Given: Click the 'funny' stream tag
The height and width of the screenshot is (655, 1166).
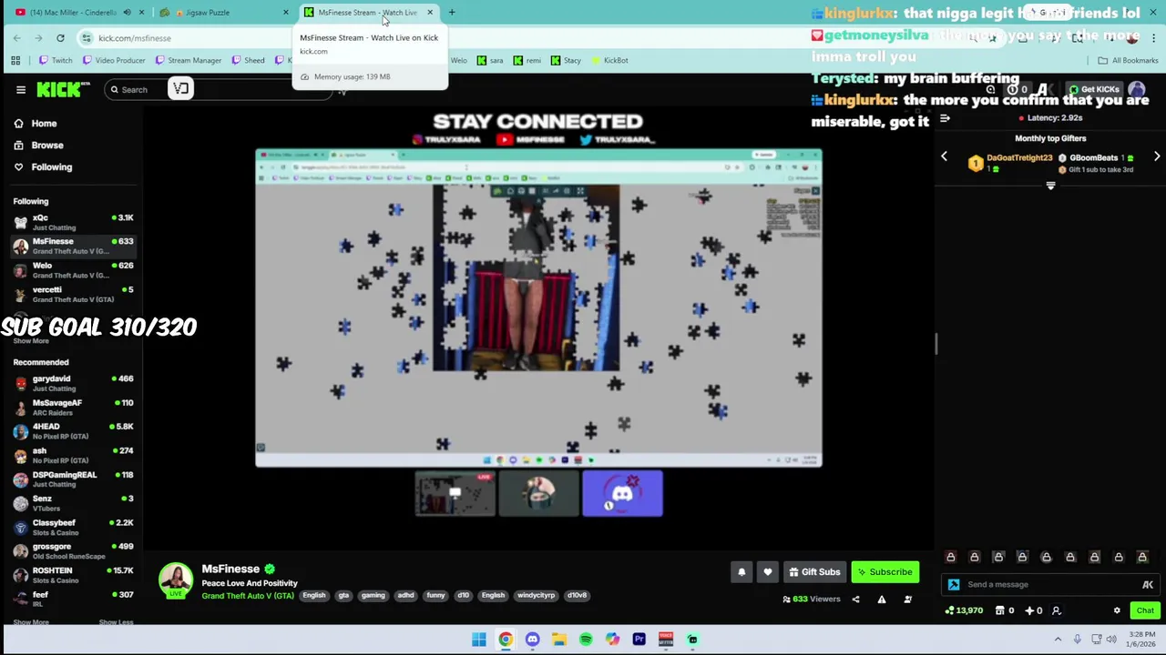Looking at the screenshot, I should [x=435, y=596].
